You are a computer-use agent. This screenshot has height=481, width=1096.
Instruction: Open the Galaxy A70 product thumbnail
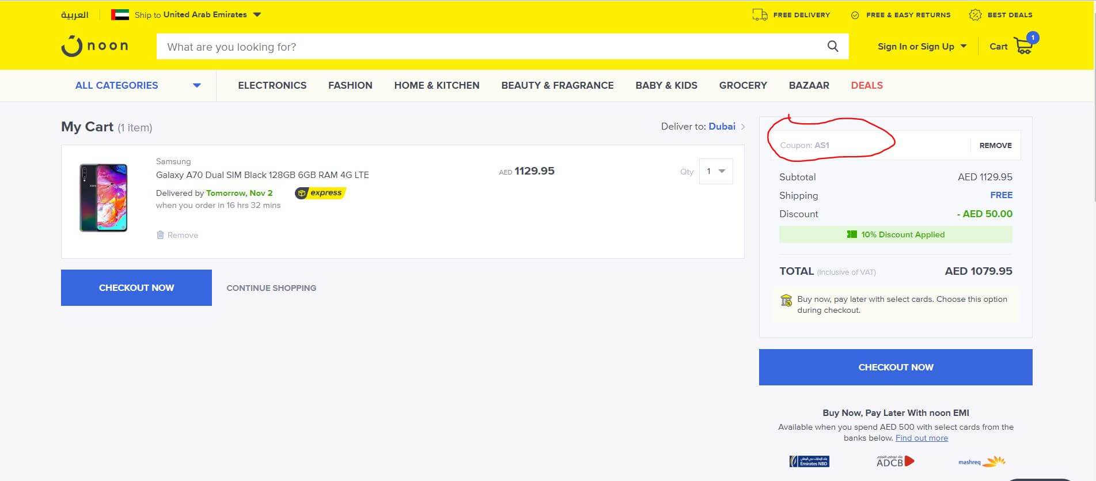(x=103, y=198)
